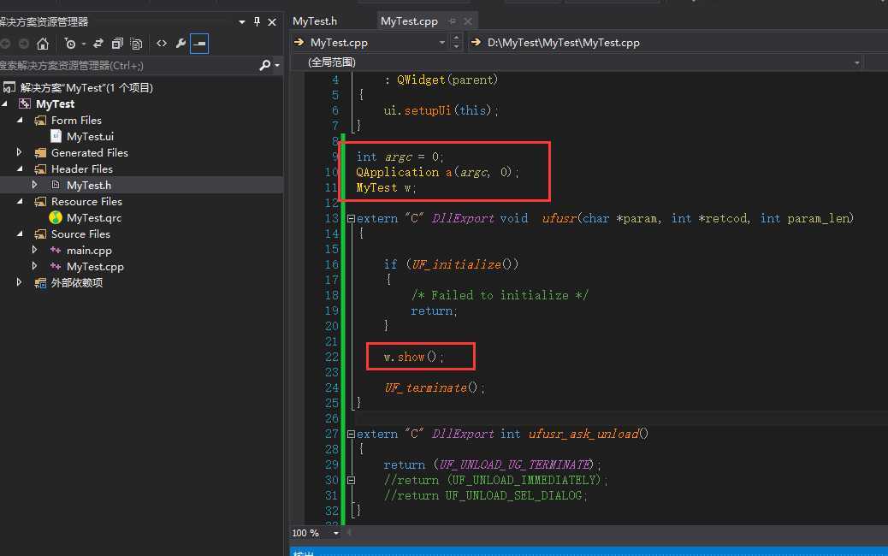Expand the MyTest.cpp tree node arrow
This screenshot has width=888, height=556.
[x=35, y=265]
